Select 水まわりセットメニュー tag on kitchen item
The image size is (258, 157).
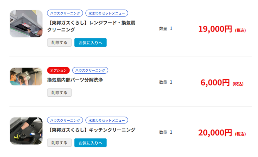tap(107, 120)
